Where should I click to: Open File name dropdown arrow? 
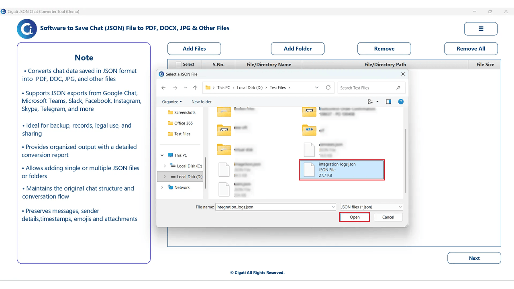point(333,207)
